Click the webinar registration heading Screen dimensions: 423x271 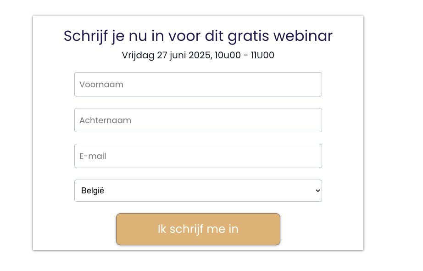pos(198,36)
